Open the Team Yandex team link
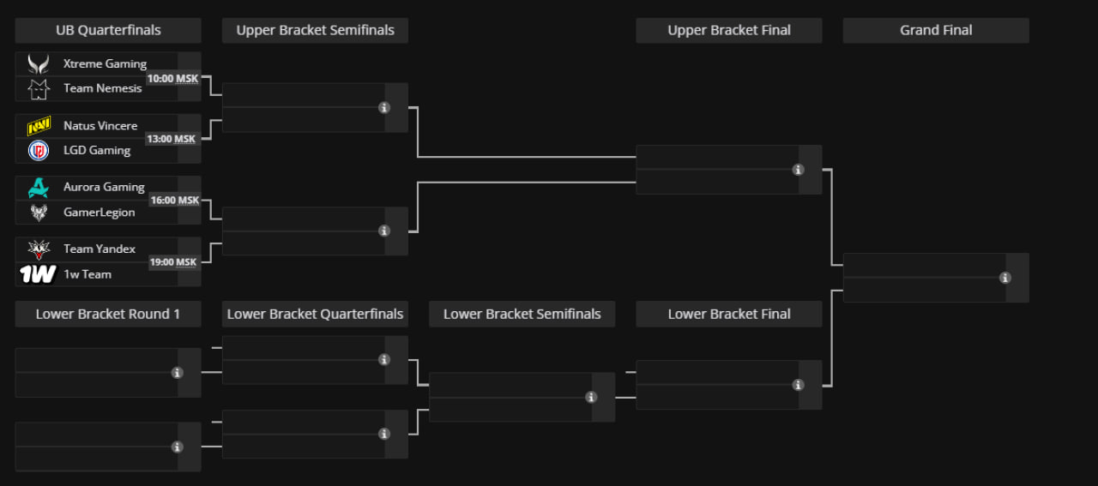The height and width of the screenshot is (486, 1098). pos(100,249)
